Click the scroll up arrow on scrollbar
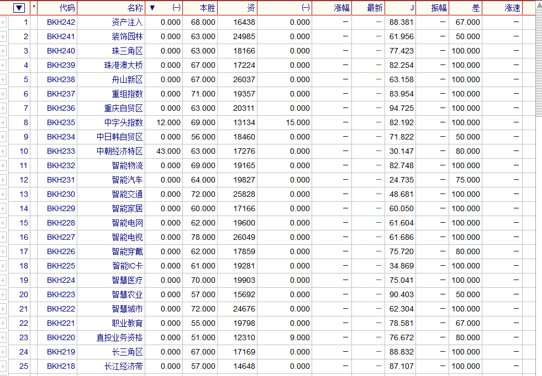Image resolution: width=542 pixels, height=376 pixels. [x=539, y=6]
